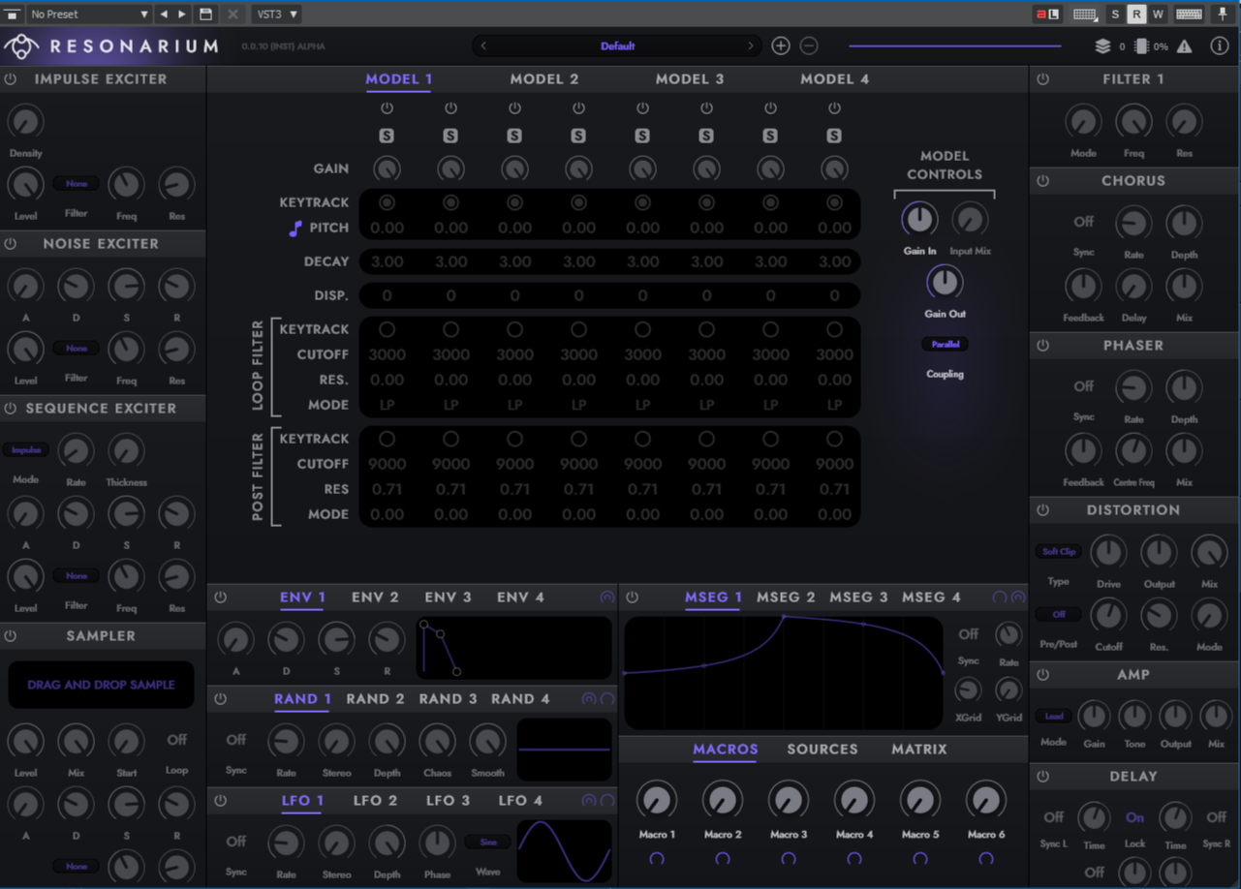Click Chorus Sync Off button
Image resolution: width=1241 pixels, height=889 pixels.
point(1083,222)
